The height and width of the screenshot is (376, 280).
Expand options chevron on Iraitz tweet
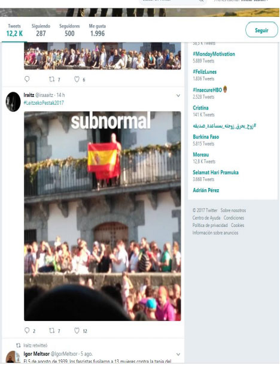(x=178, y=95)
